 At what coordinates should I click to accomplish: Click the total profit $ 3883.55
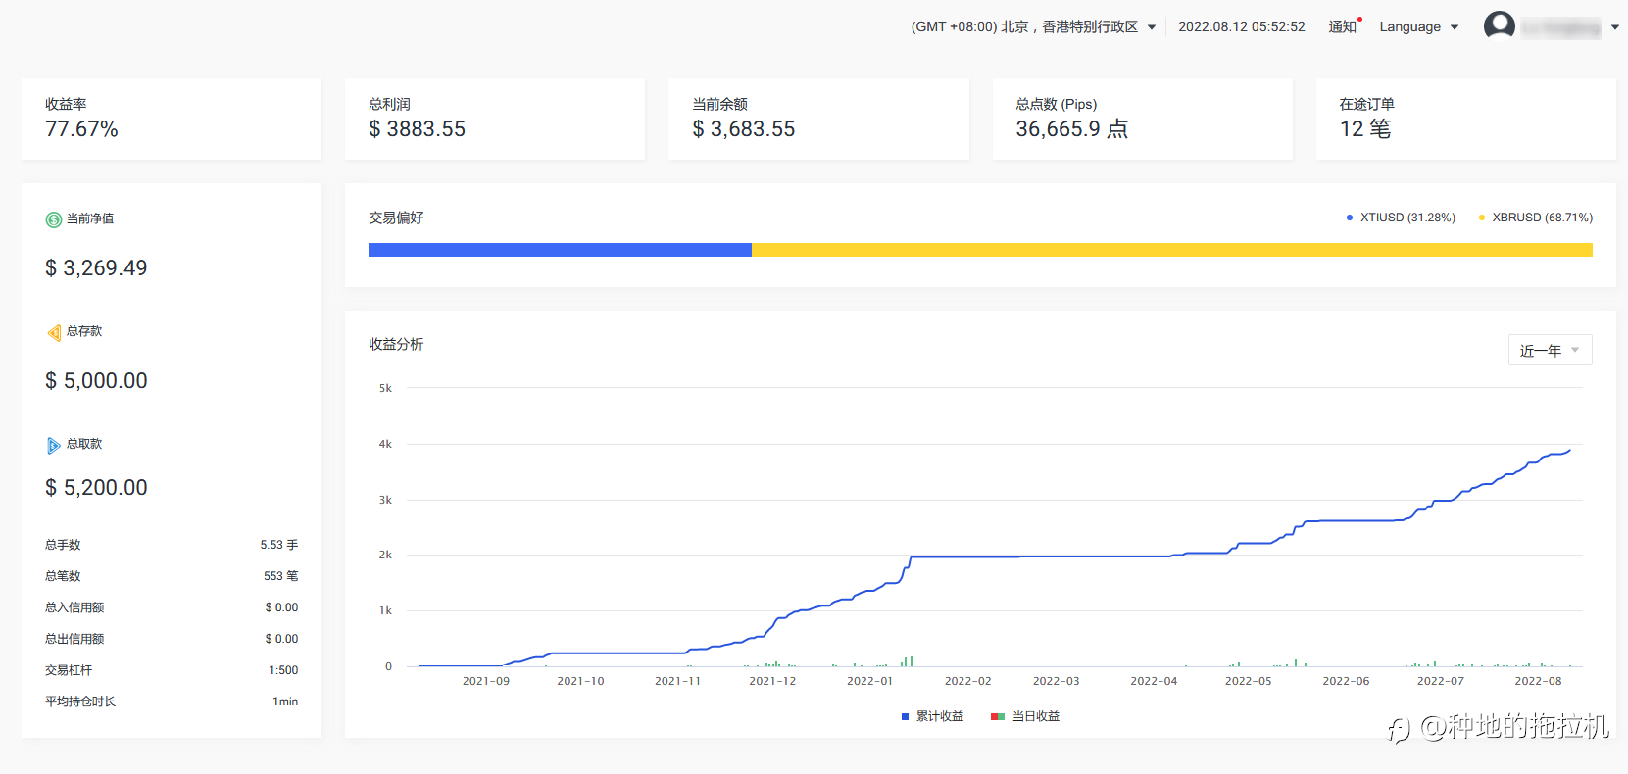(x=417, y=129)
